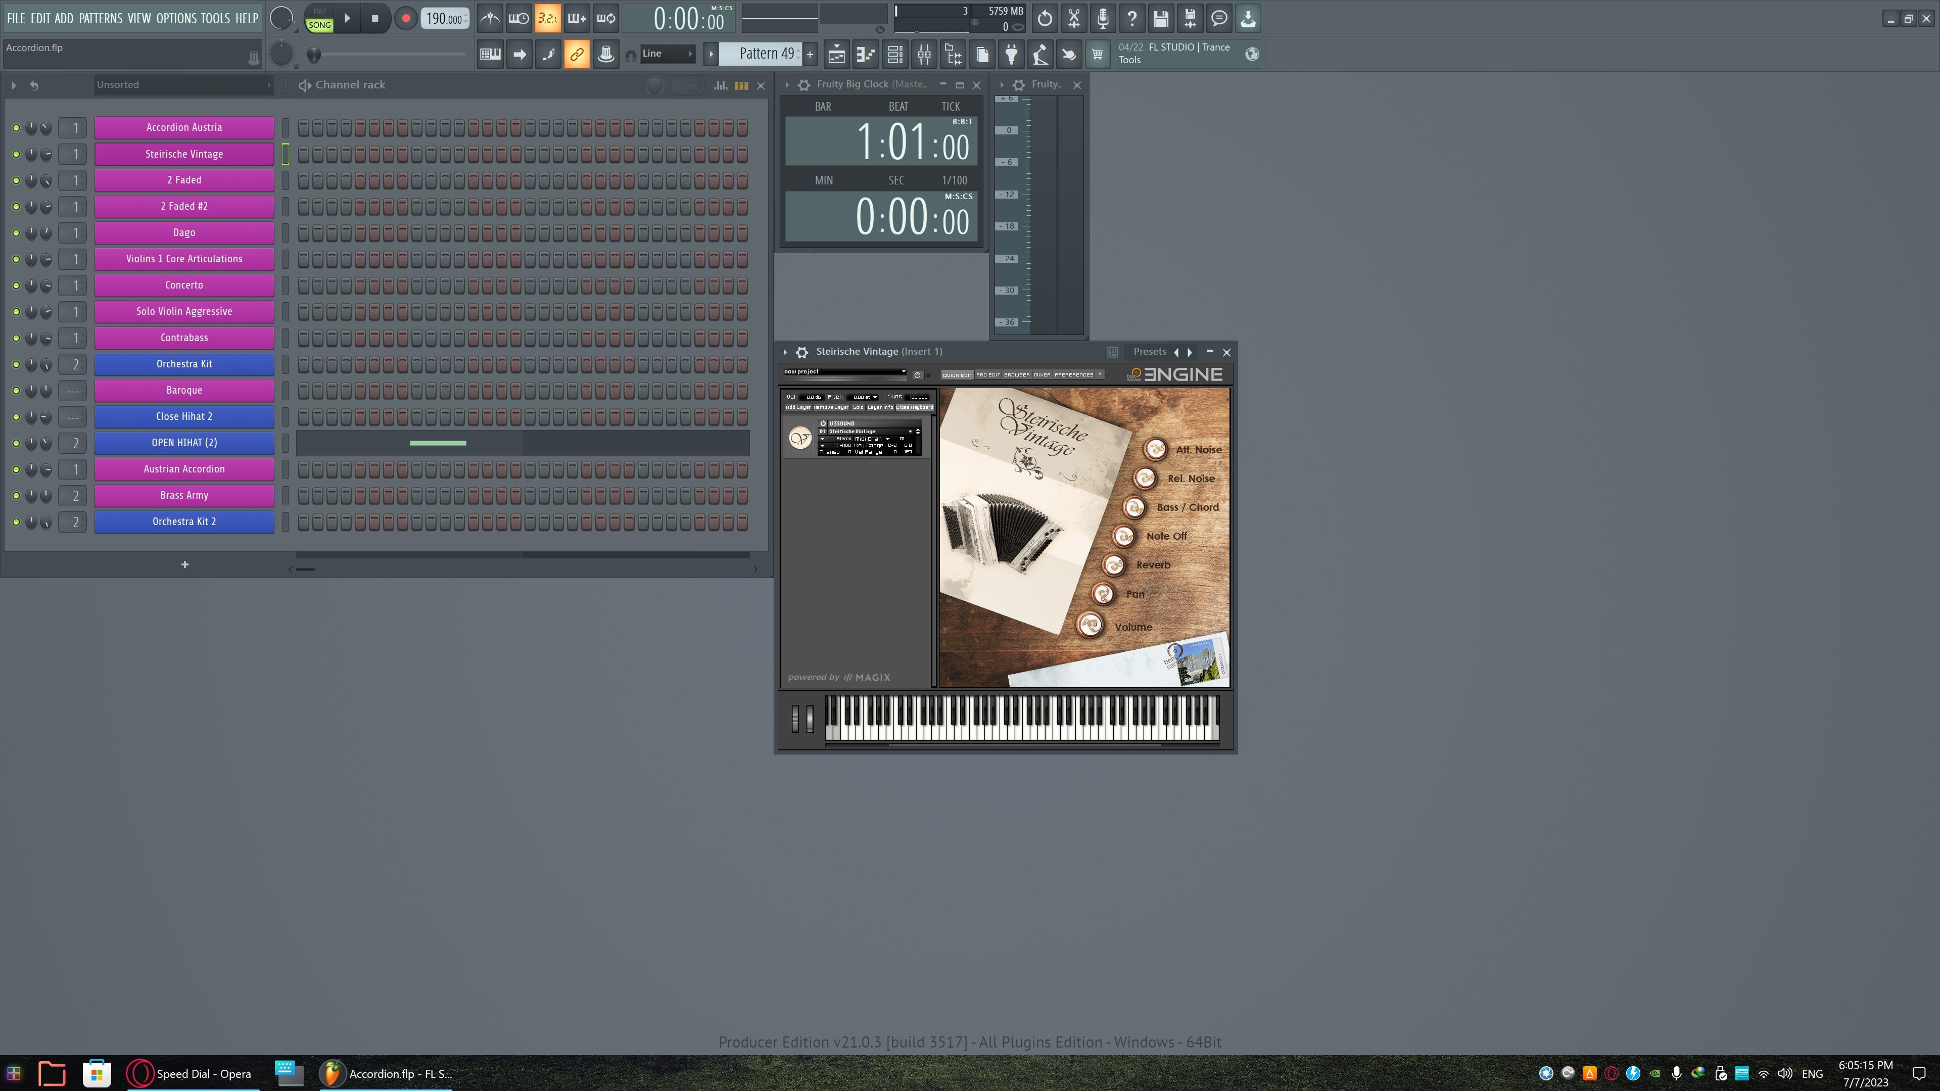Mute the Brass Army channel
Image resolution: width=1940 pixels, height=1091 pixels.
click(x=16, y=495)
